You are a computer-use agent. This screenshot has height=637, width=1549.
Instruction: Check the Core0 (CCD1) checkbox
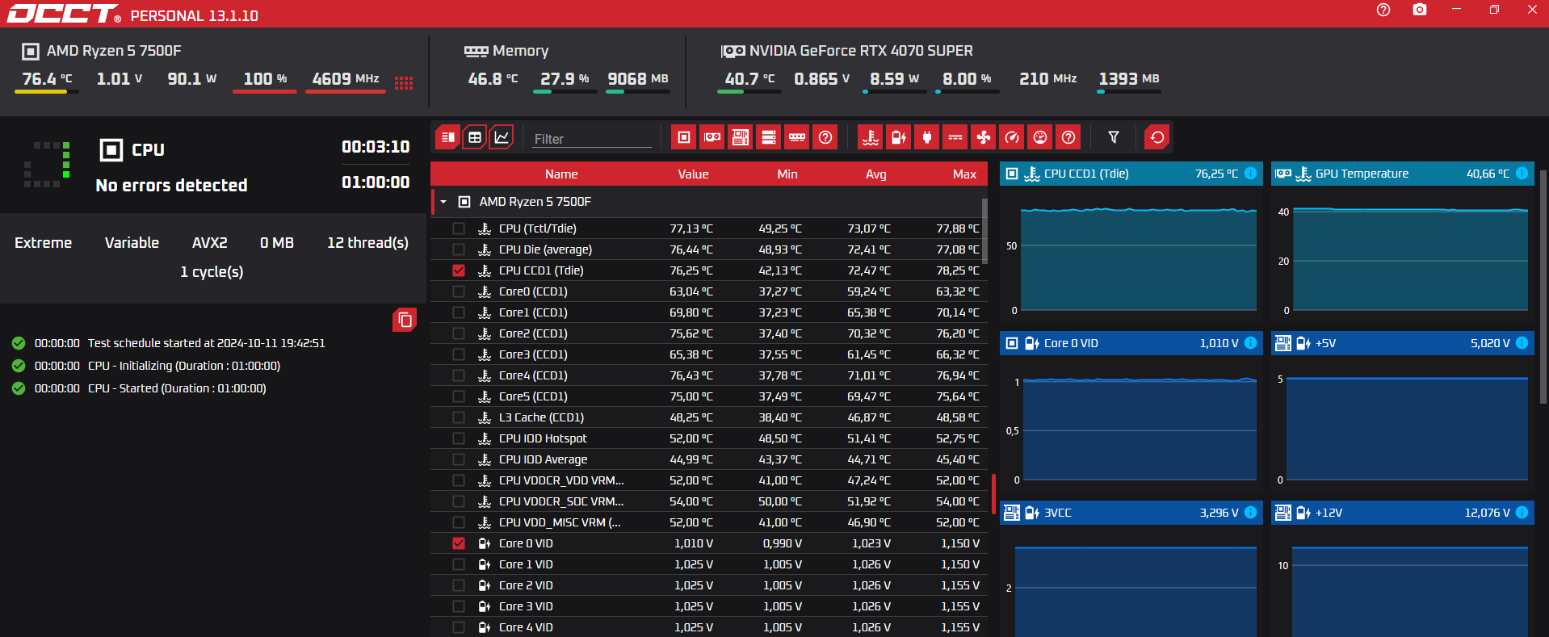pyautogui.click(x=459, y=291)
